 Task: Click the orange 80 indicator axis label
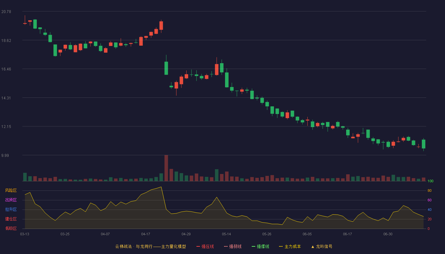429,190
